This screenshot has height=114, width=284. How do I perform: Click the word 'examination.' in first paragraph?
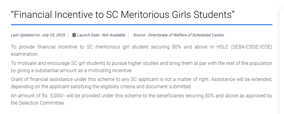coord(25,54)
